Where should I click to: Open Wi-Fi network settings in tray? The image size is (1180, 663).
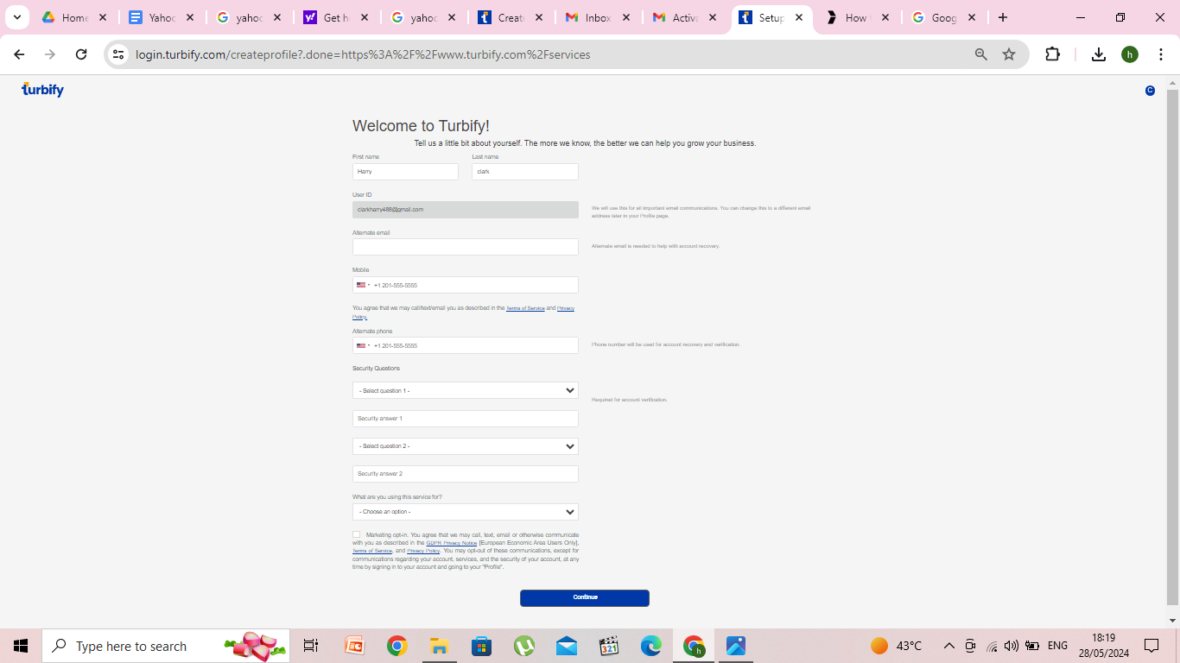(992, 646)
